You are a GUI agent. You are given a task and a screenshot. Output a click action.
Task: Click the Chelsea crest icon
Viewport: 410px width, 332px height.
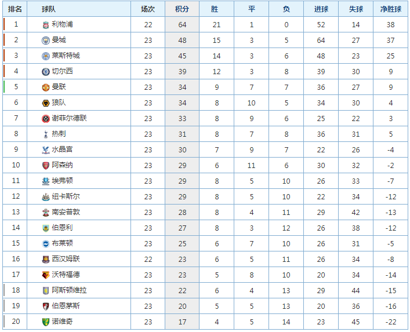pos(46,72)
